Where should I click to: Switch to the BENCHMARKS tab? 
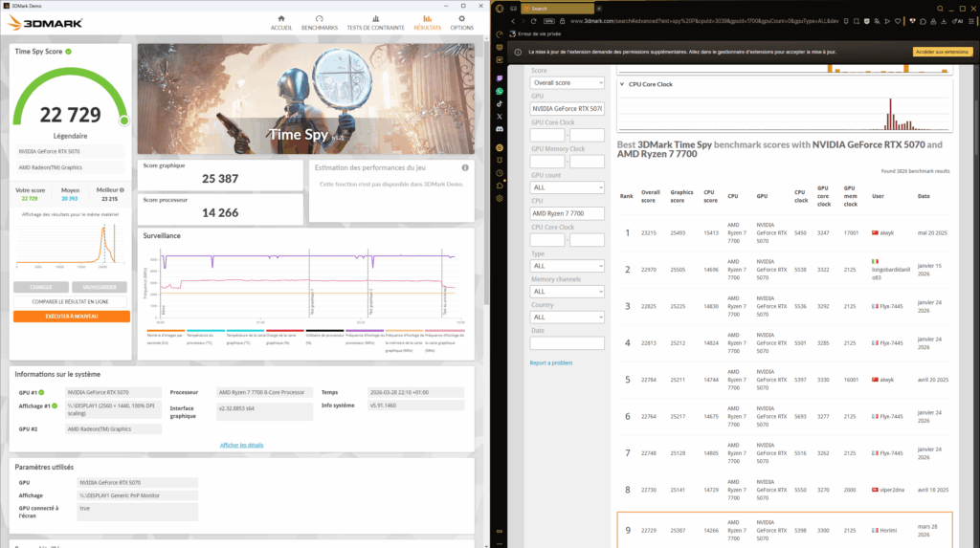320,23
